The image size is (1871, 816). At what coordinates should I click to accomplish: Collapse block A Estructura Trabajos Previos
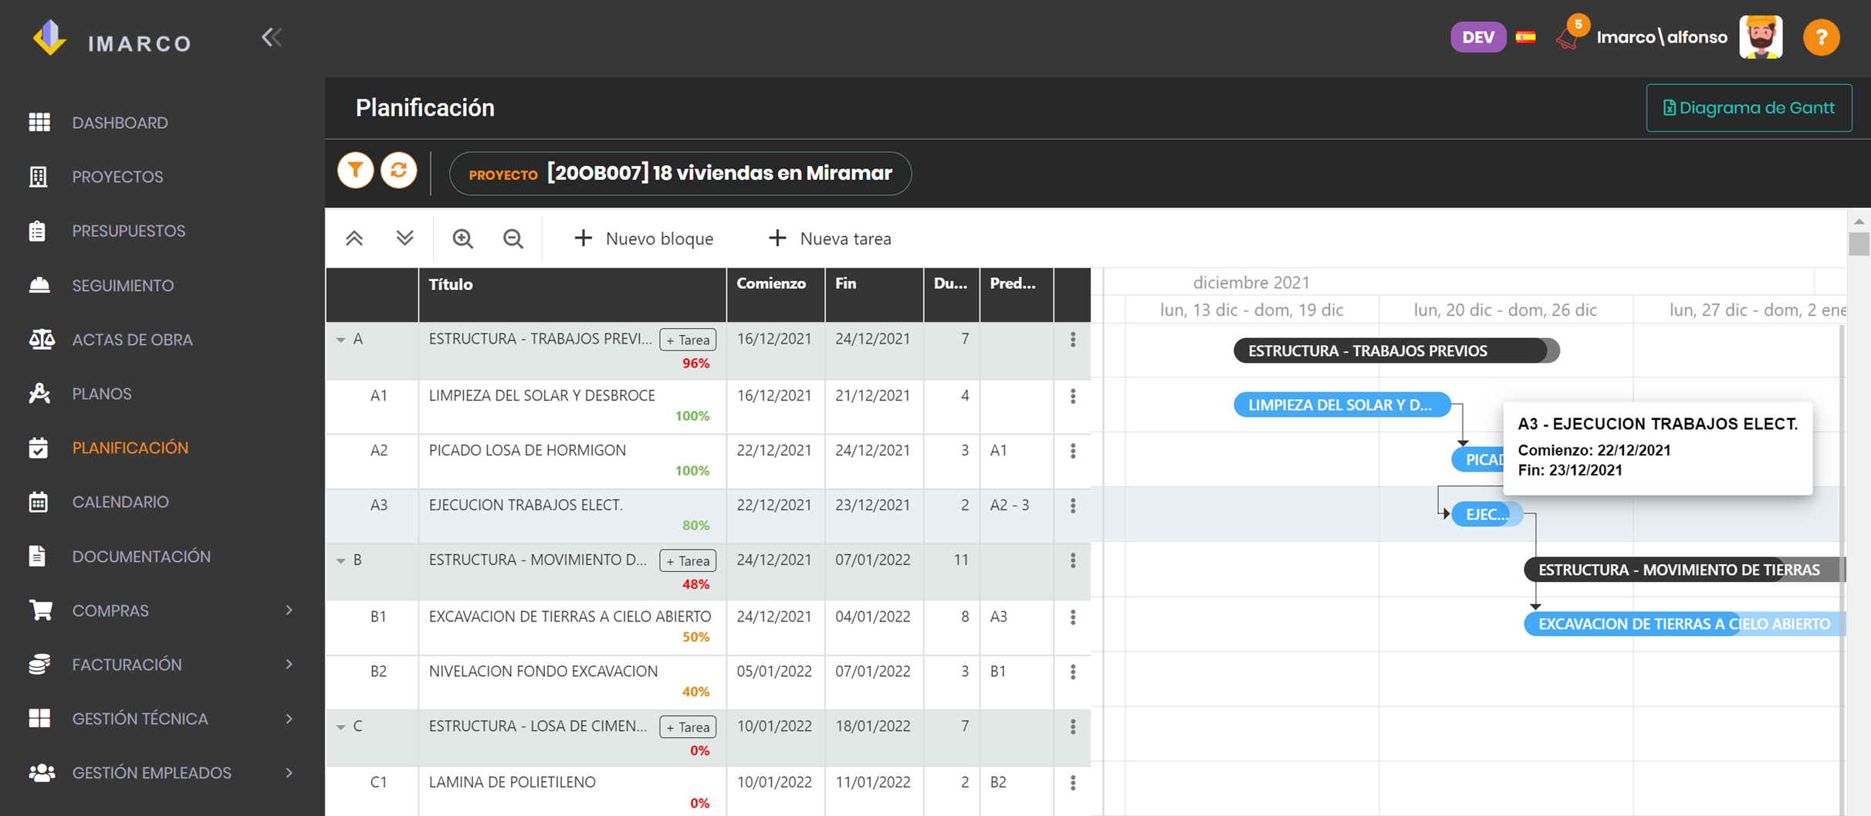click(340, 340)
